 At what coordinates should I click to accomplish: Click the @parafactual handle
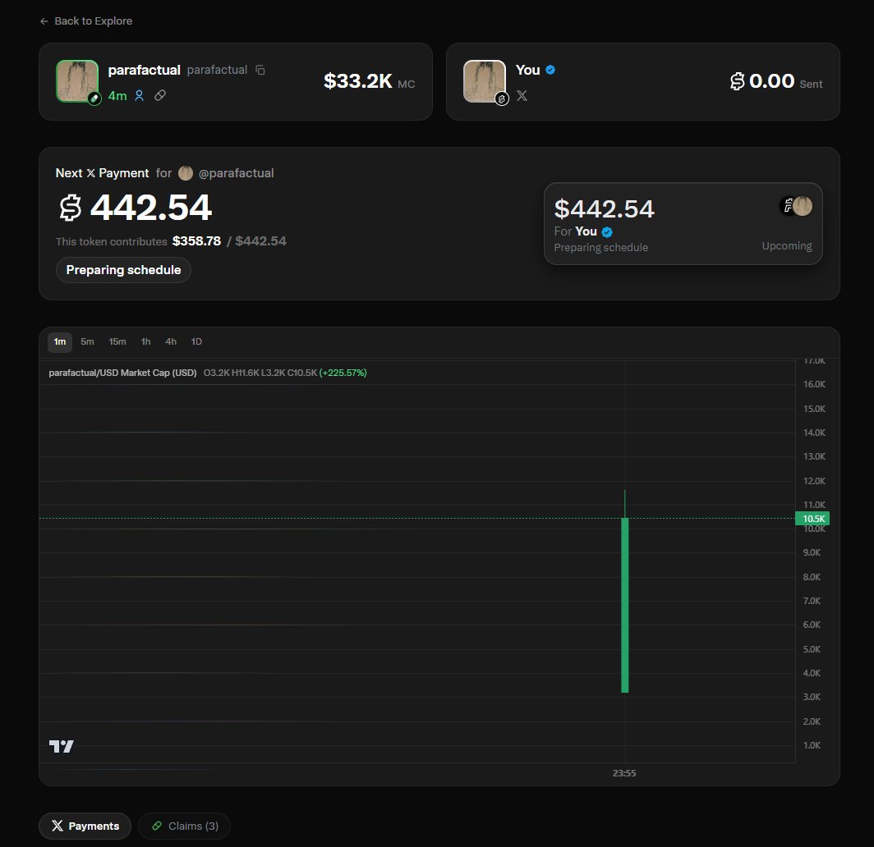(236, 173)
